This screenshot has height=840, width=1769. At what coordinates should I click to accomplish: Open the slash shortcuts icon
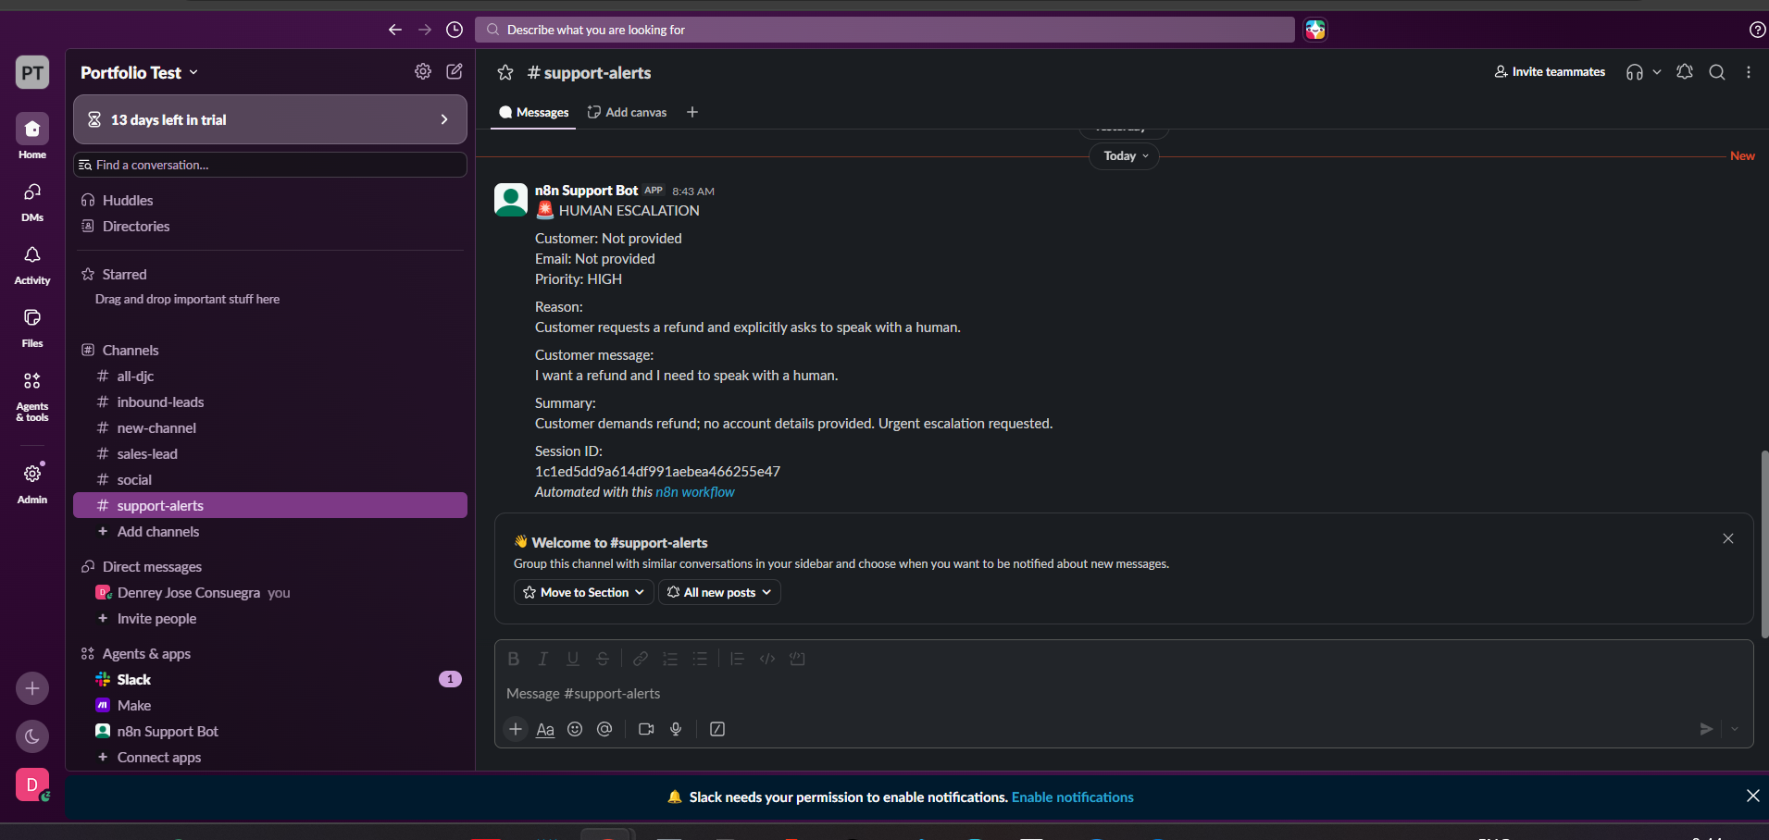coord(717,729)
